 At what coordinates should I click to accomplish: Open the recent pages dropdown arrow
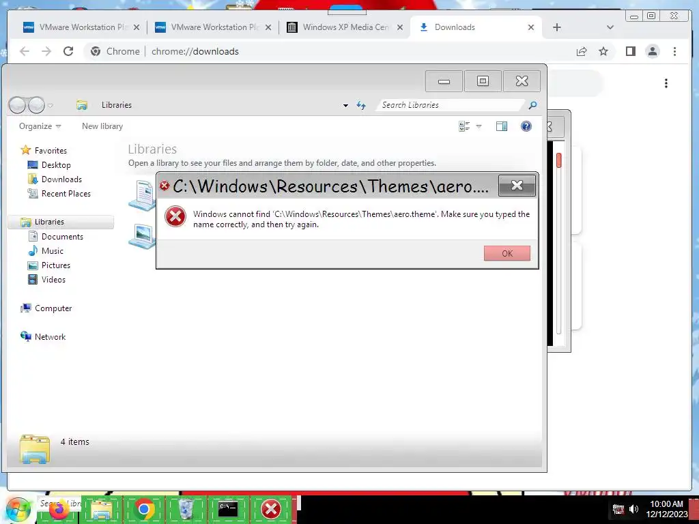click(51, 106)
